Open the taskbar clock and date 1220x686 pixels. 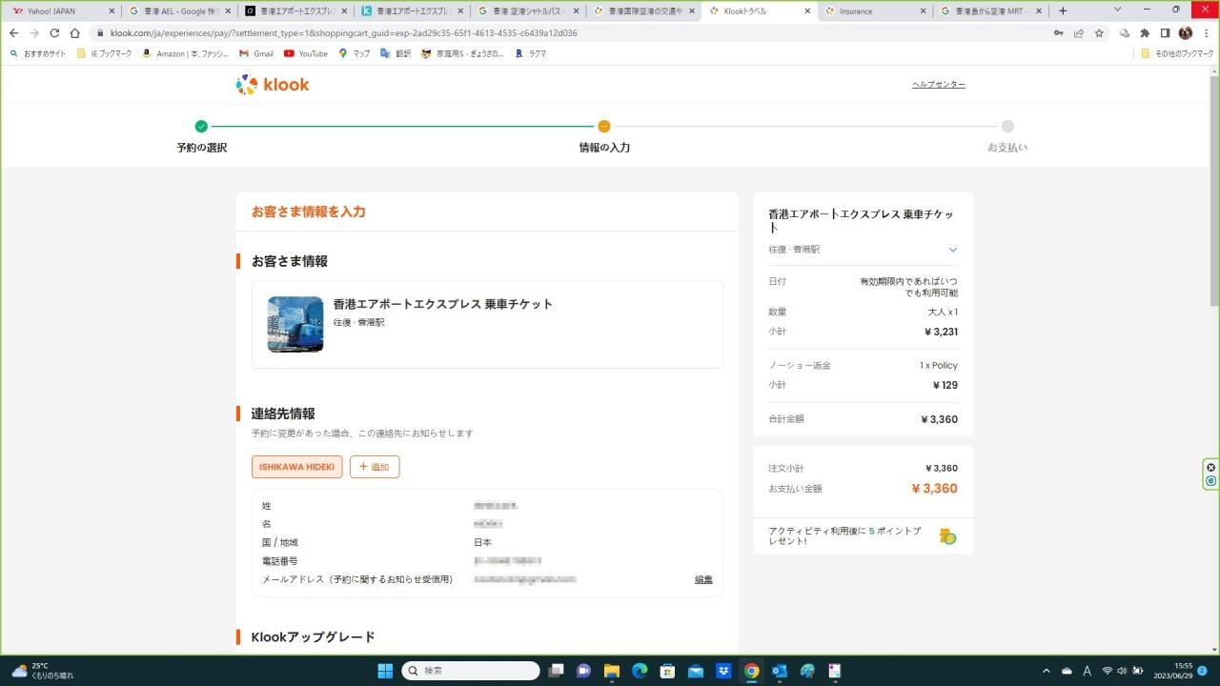point(1173,671)
